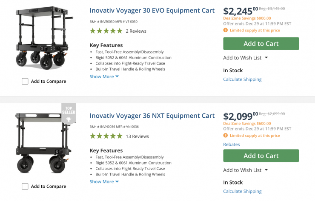Tick Add to Compare for Voyager 36 NXT

[x=25, y=186]
